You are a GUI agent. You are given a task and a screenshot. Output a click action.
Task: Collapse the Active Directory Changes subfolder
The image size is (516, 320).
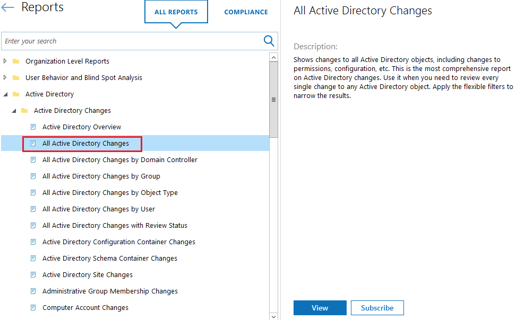(x=14, y=111)
